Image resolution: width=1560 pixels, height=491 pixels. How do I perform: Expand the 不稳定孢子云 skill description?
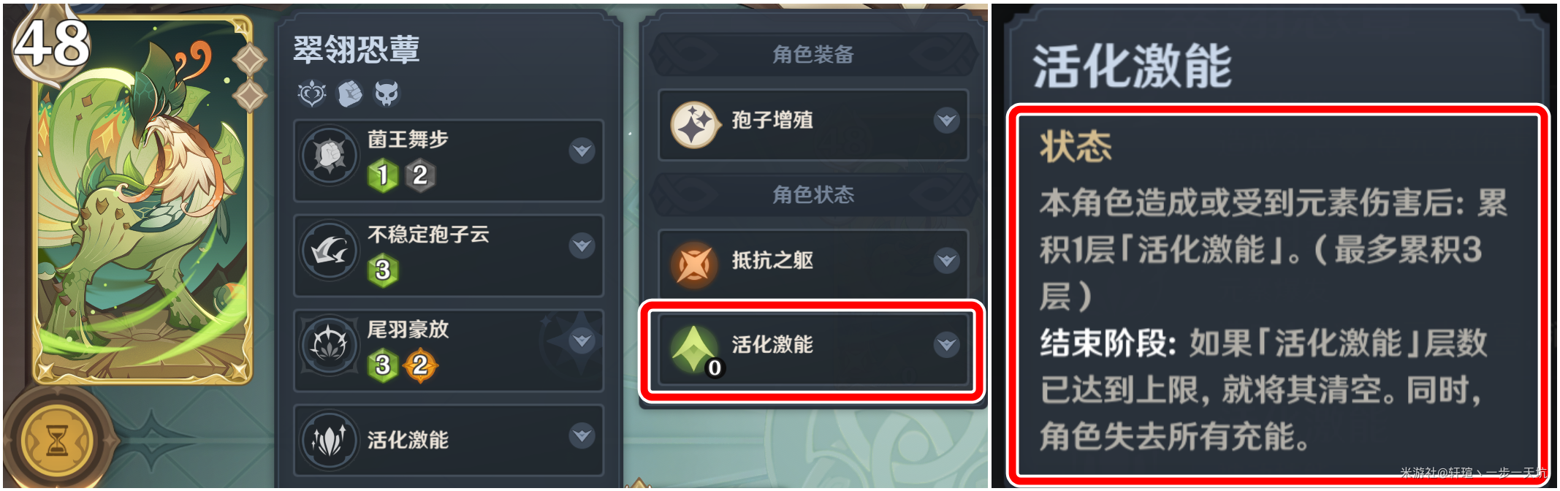tap(582, 245)
